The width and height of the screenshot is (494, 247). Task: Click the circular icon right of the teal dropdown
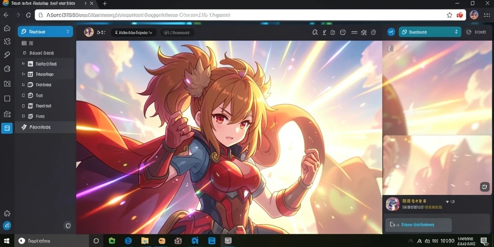pos(468,32)
